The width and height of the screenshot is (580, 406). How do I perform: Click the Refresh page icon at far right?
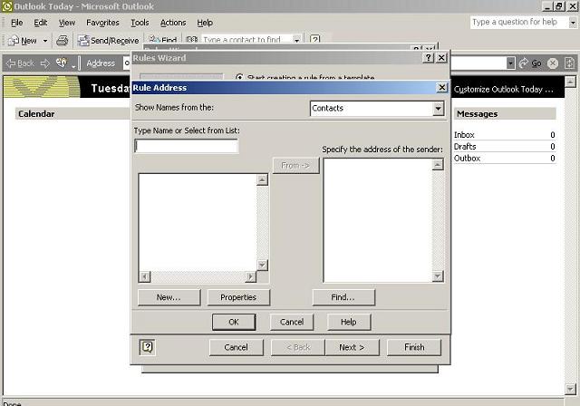pos(569,63)
